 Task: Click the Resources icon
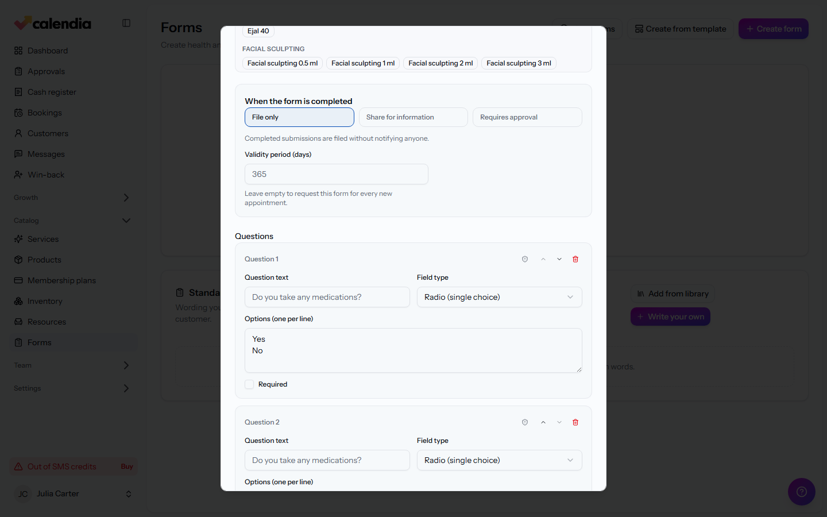18,322
